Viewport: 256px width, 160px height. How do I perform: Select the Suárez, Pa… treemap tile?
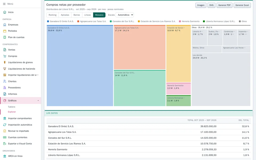click(x=215, y=37)
